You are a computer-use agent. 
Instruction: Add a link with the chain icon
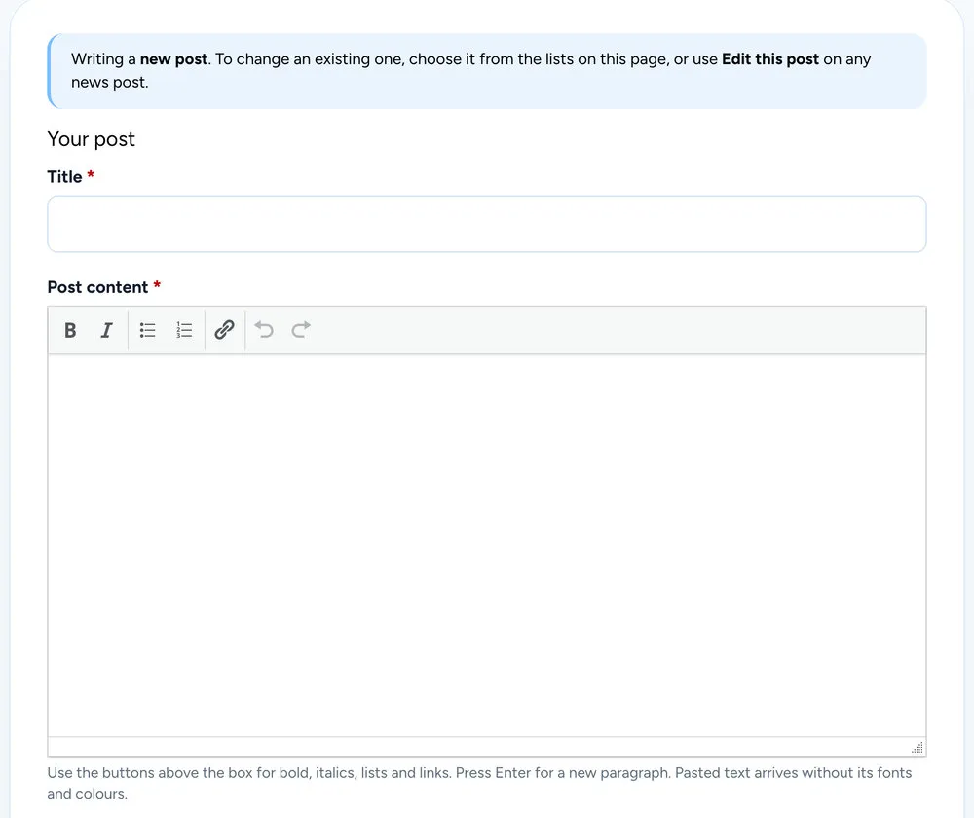click(224, 330)
